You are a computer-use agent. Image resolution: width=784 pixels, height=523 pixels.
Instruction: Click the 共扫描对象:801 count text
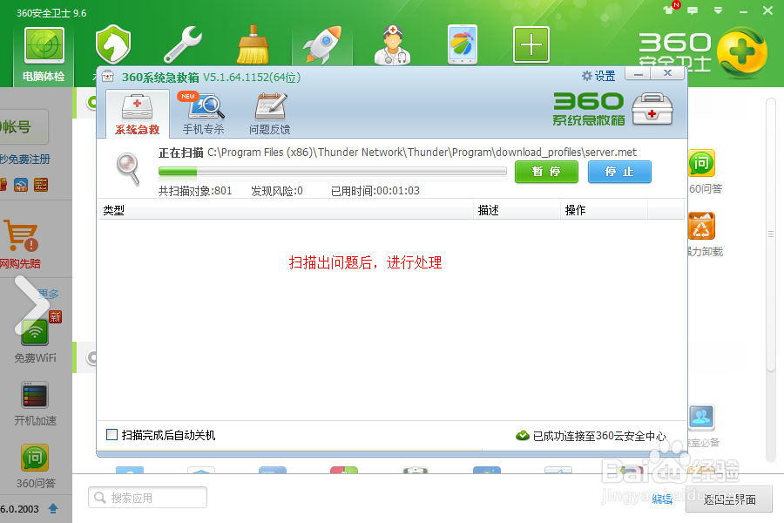(x=195, y=191)
